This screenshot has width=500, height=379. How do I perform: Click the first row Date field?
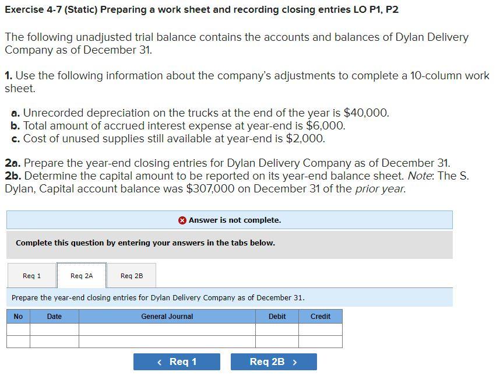tap(54, 328)
